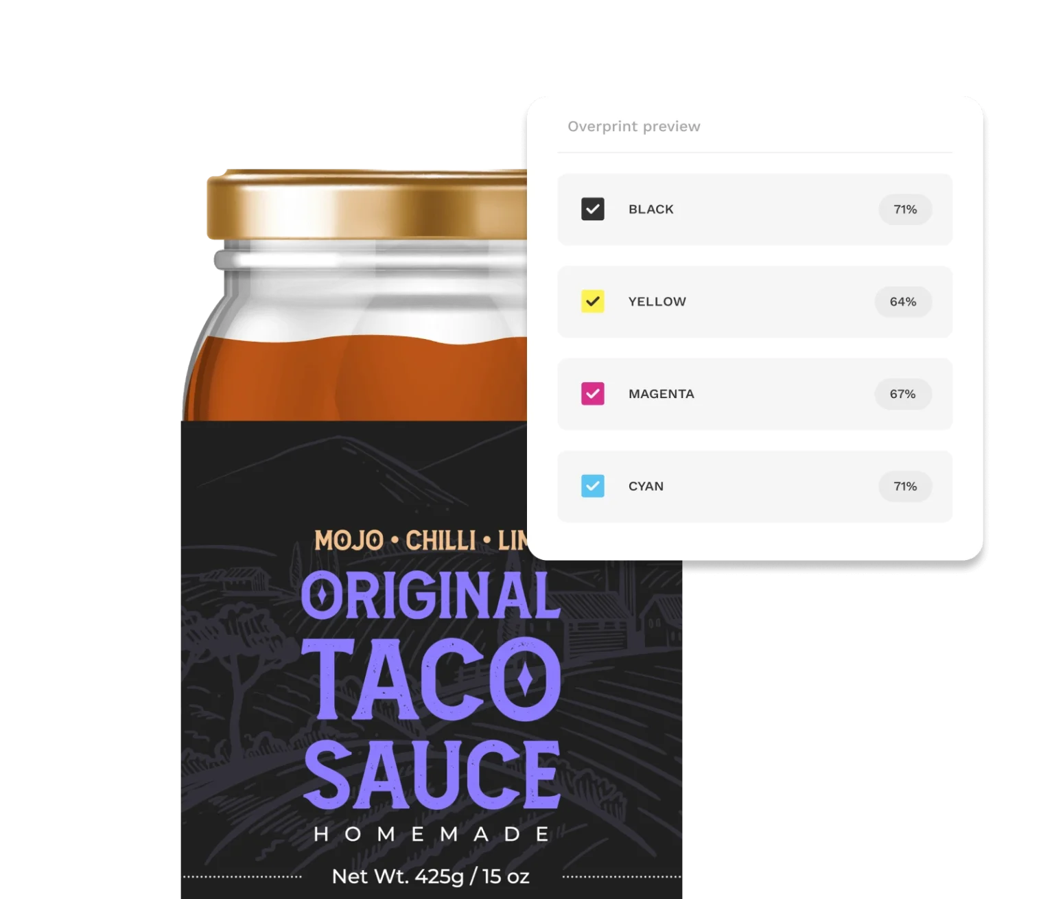Click the Net Wt. 425g text
The image size is (1054, 899).
pos(431,876)
